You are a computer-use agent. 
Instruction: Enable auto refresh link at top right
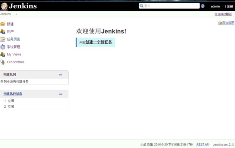[x=223, y=14]
